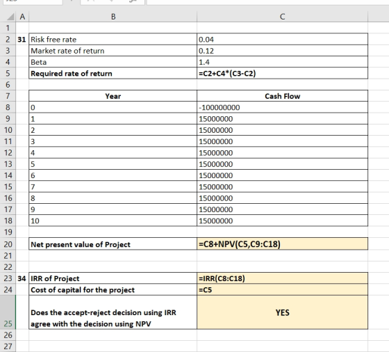This screenshot has width=389, height=352.
Task: Click the YES answer cell
Action: (282, 312)
